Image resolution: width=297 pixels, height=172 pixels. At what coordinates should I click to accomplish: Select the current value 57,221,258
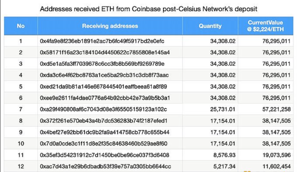(x=276, y=109)
